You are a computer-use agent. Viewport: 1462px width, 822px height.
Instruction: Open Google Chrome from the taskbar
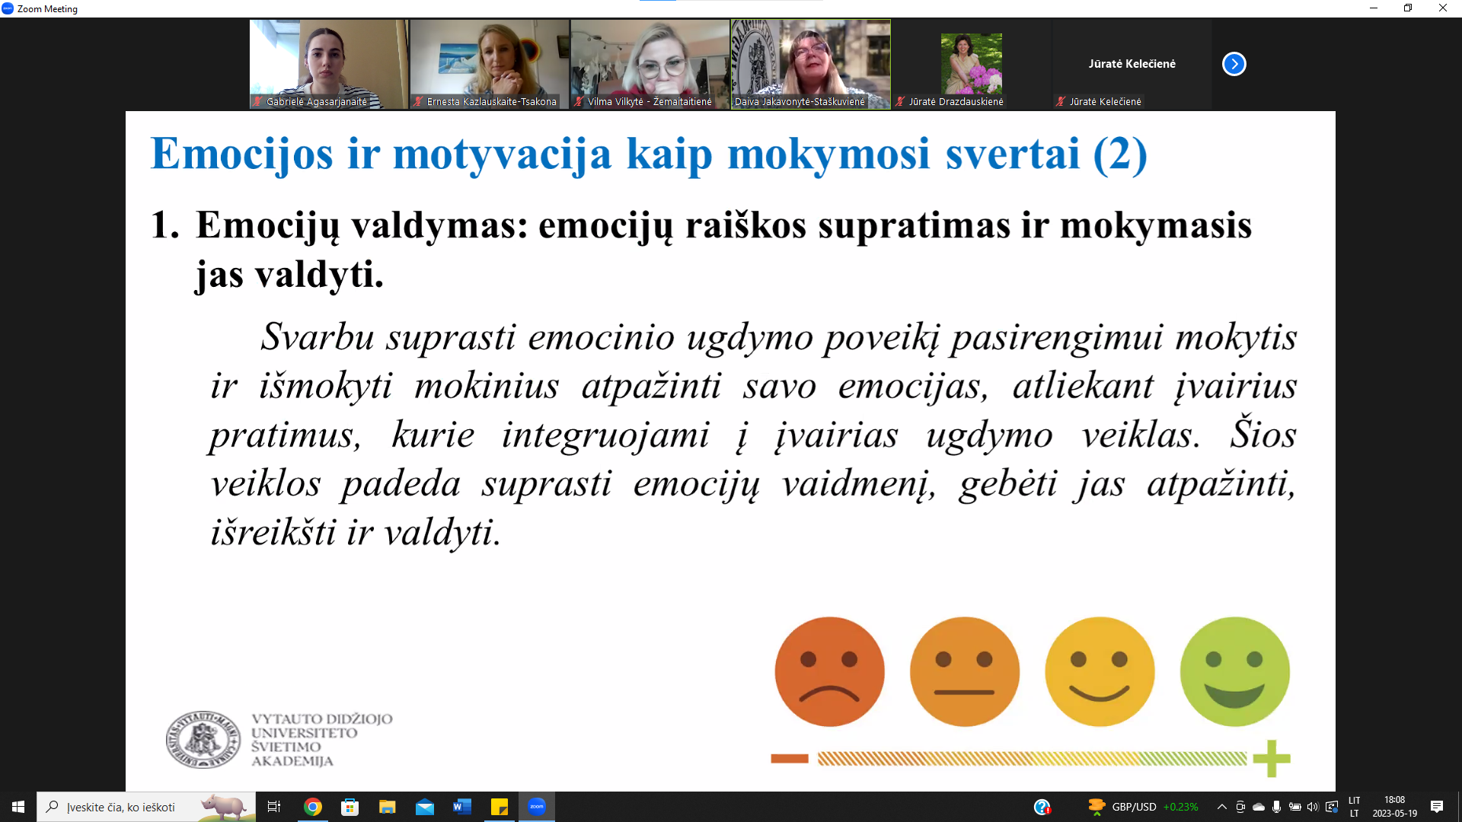point(313,807)
